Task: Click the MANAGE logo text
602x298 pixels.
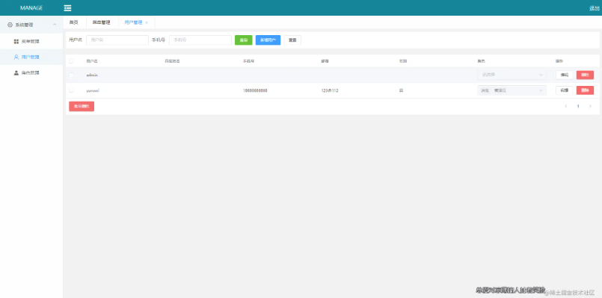Action: [x=31, y=8]
